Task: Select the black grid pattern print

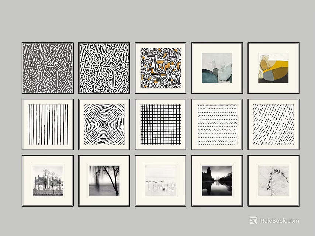Action: coord(160,124)
